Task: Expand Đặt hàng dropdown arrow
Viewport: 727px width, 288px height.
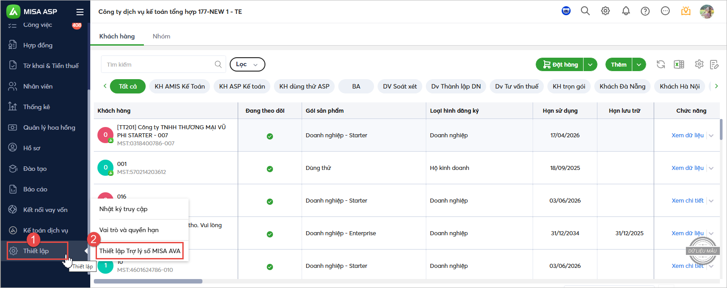Action: (x=590, y=64)
